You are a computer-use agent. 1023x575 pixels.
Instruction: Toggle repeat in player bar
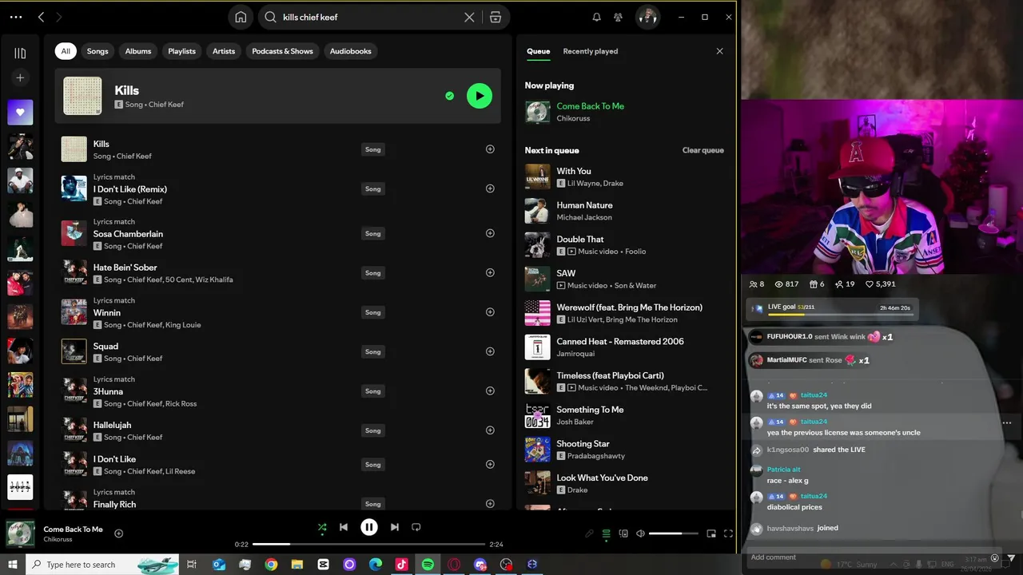click(416, 527)
